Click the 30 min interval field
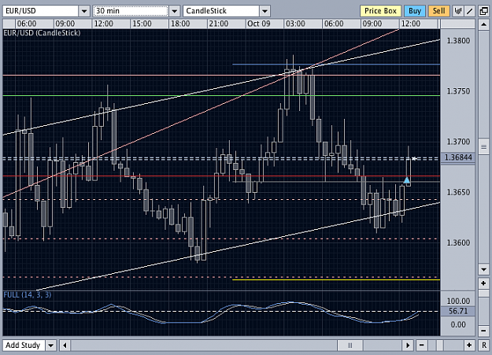Image resolution: width=492 pixels, height=355 pixels. tap(131, 11)
